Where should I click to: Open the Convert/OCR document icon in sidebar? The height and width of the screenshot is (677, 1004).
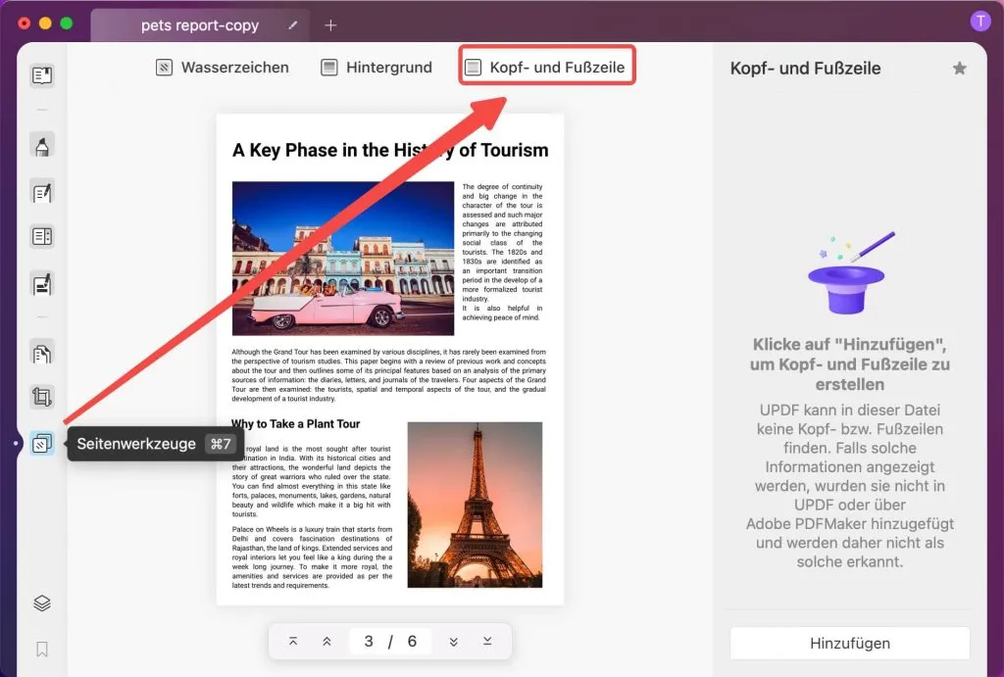[42, 354]
